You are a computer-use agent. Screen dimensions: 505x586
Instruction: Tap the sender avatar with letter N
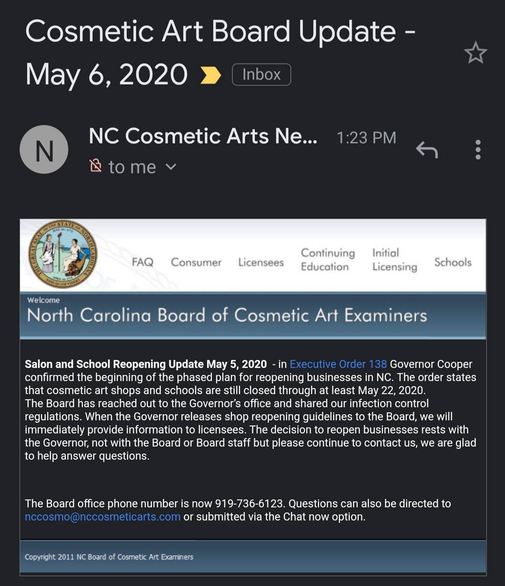click(x=44, y=149)
